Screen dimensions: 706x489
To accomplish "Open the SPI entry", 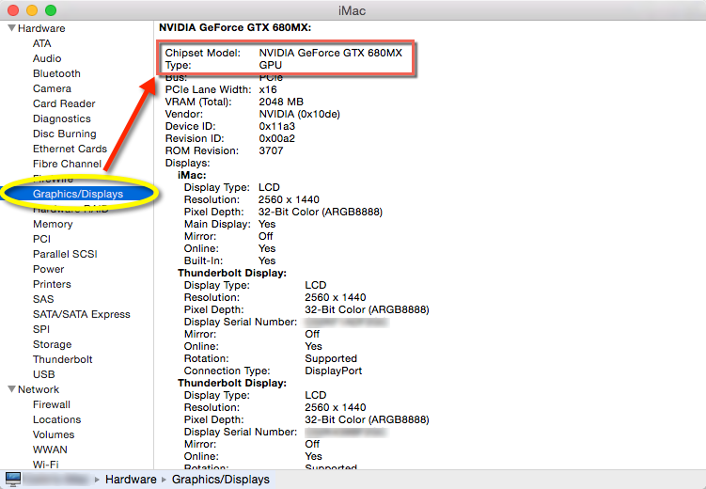I will tap(41, 329).
